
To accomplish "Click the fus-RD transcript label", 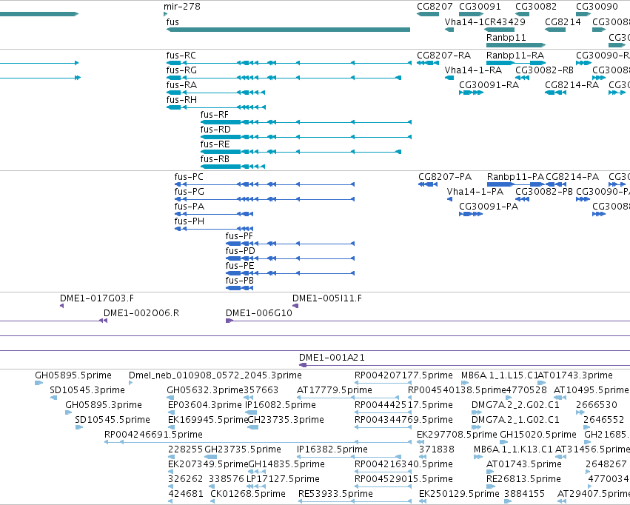I will [215, 130].
